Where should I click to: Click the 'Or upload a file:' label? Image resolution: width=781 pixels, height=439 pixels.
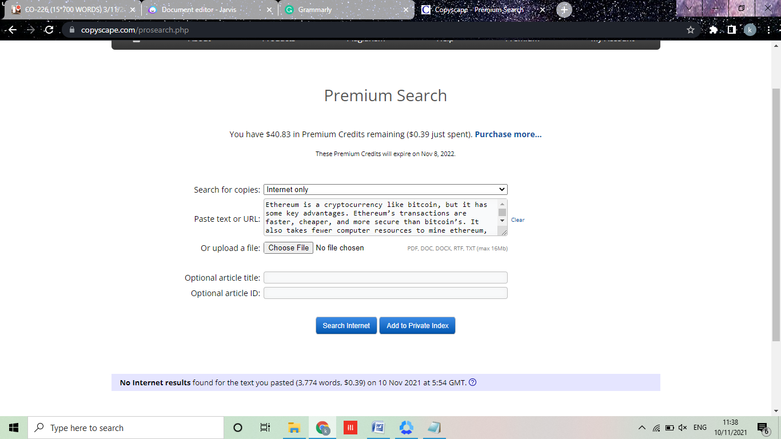click(x=230, y=248)
